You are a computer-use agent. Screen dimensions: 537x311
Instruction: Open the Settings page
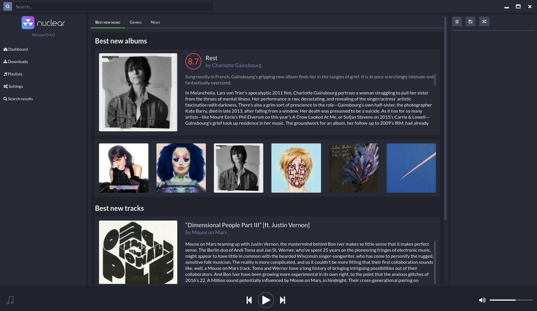tap(13, 86)
